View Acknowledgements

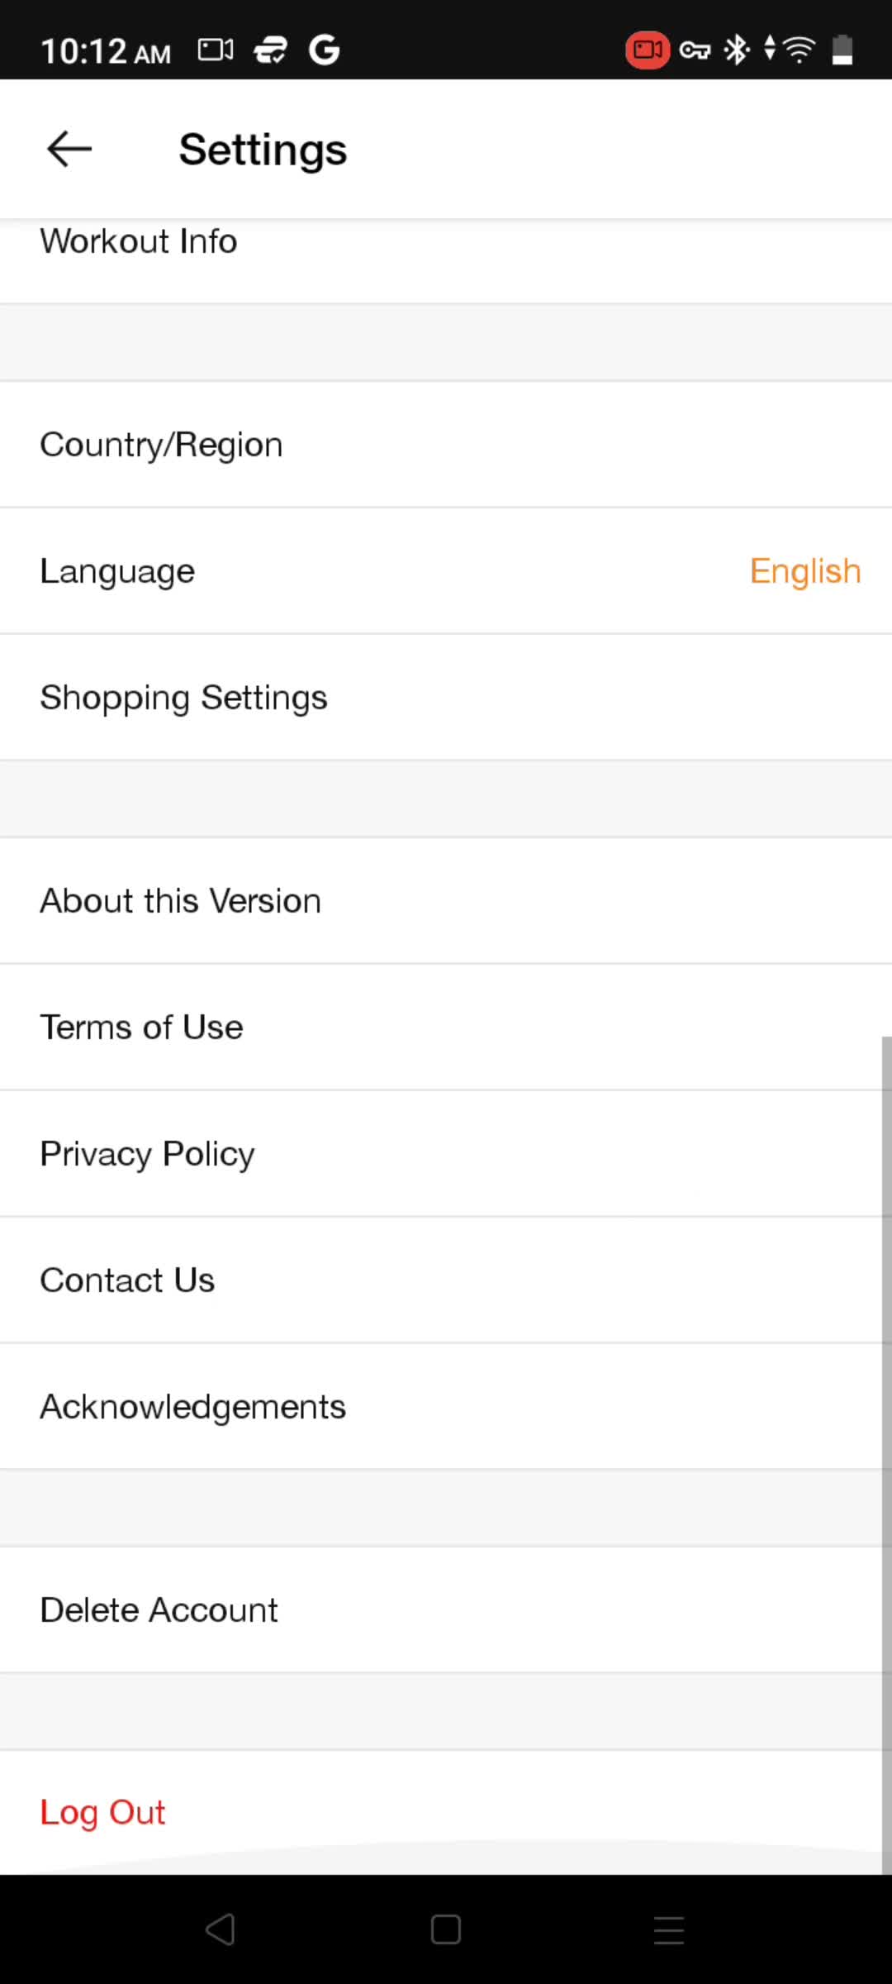pyautogui.click(x=446, y=1407)
